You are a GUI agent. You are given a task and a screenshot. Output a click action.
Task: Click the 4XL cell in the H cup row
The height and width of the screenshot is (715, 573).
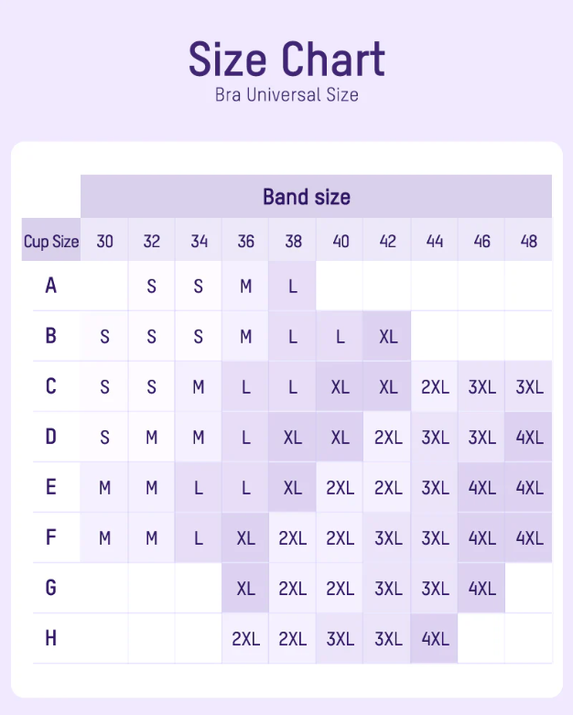[x=435, y=638]
